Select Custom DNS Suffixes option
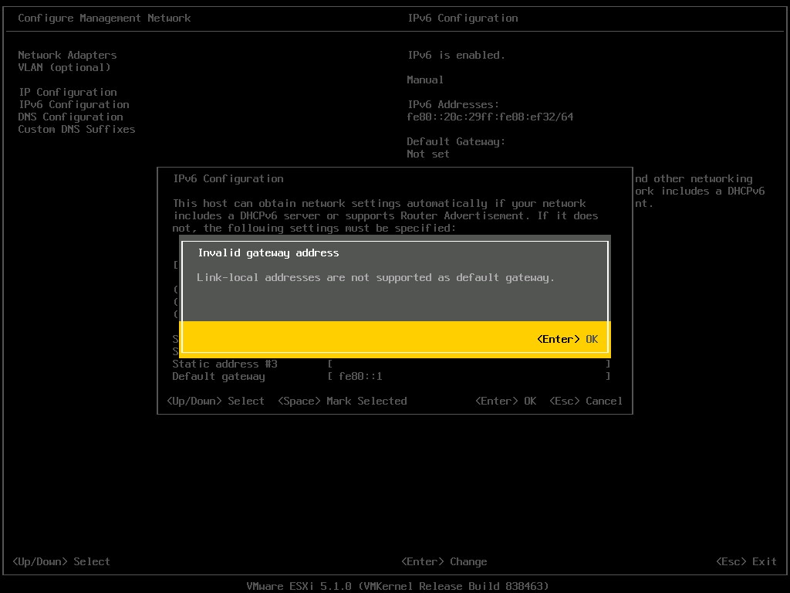 (x=76, y=129)
